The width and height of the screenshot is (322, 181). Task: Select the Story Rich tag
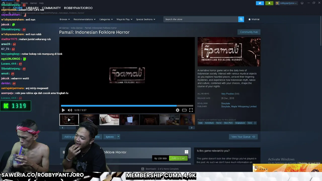click(228, 123)
